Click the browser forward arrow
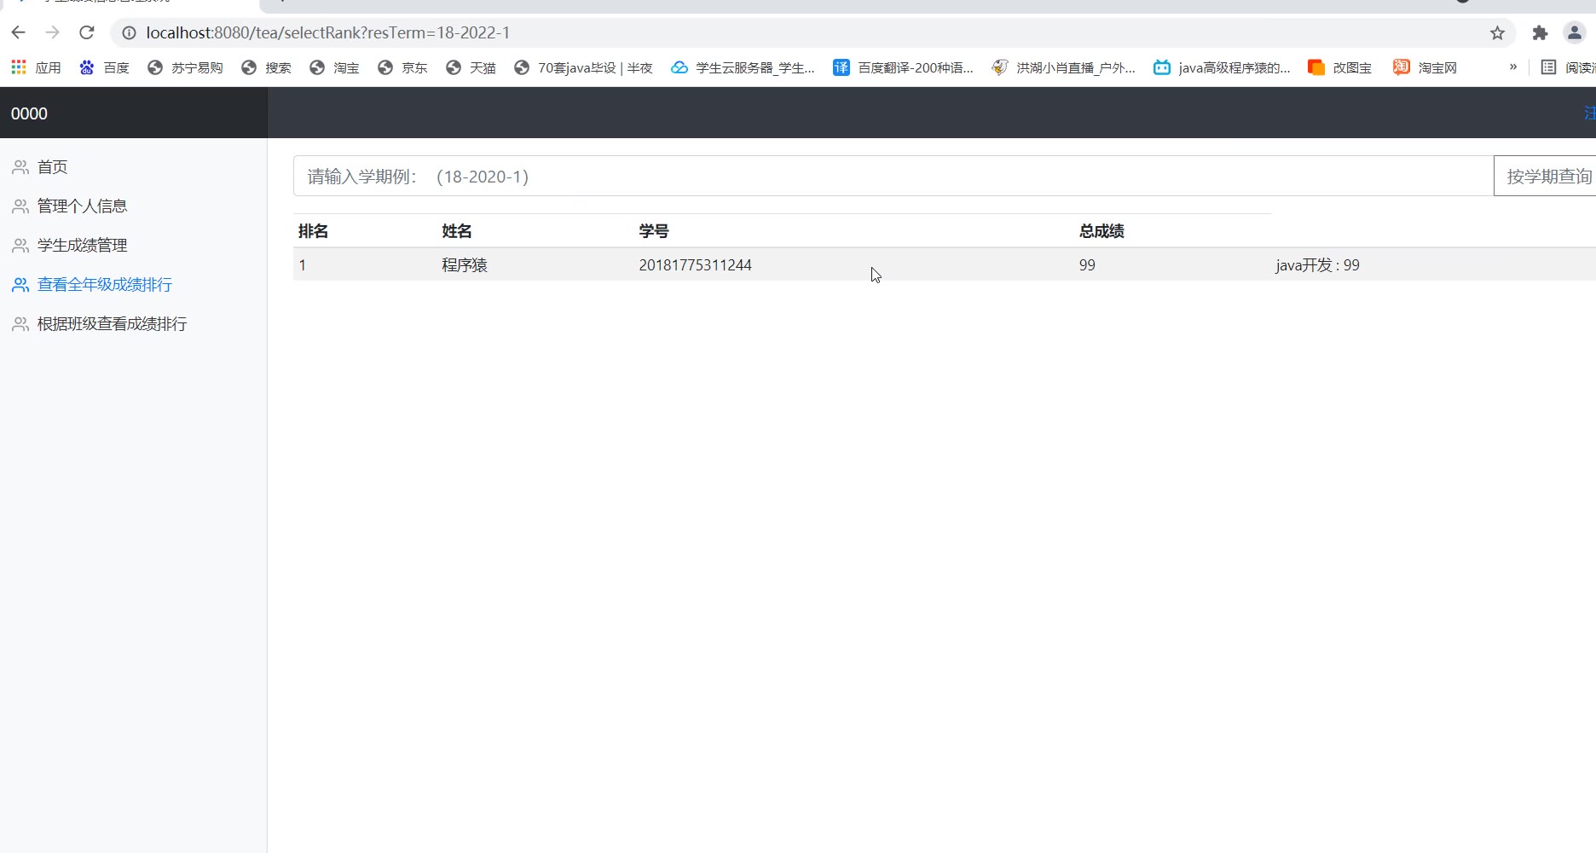This screenshot has height=853, width=1596. coord(53,32)
